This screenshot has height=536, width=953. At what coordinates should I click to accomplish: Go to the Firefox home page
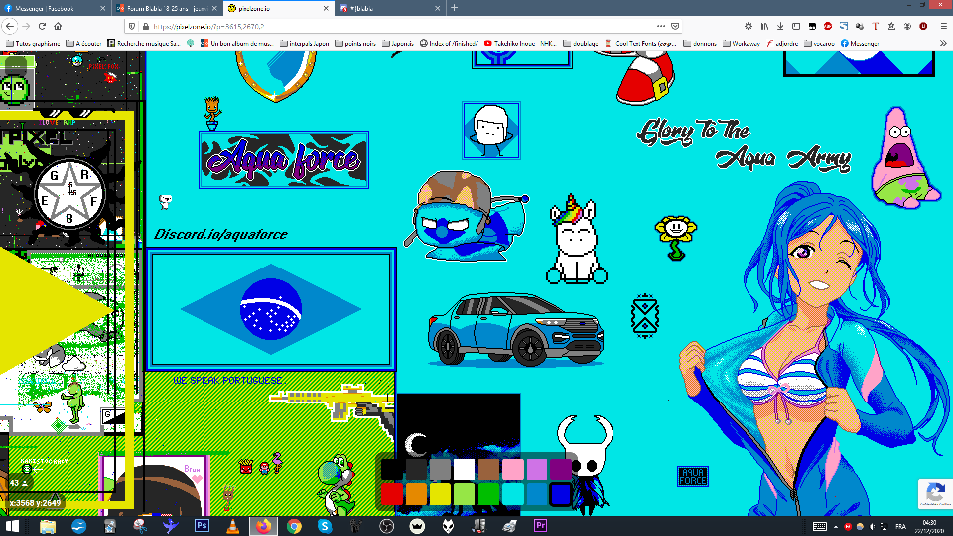click(x=58, y=26)
